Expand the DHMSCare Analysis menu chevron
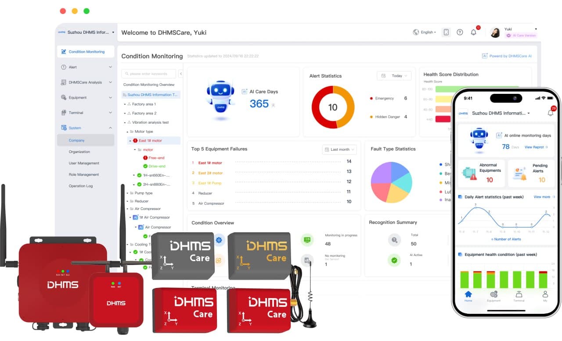The image size is (562, 341). [x=110, y=82]
